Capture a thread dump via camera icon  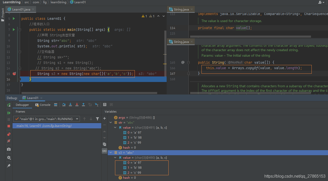9,149
